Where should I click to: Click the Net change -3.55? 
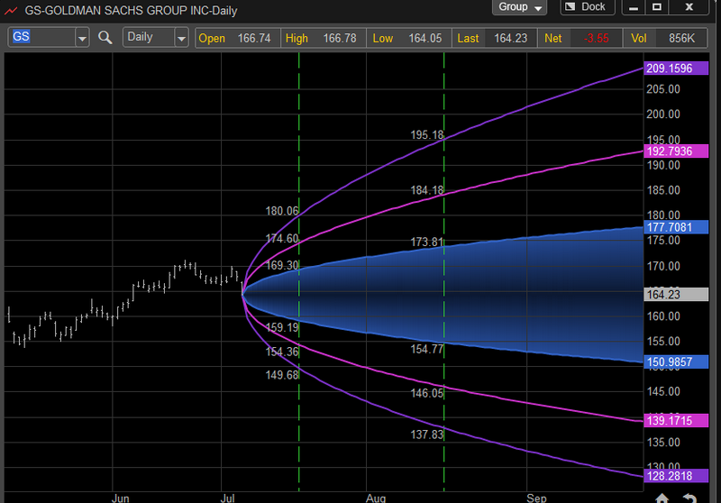pos(596,38)
